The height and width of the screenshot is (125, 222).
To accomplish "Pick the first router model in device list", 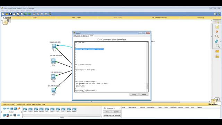I will click(25, 110).
